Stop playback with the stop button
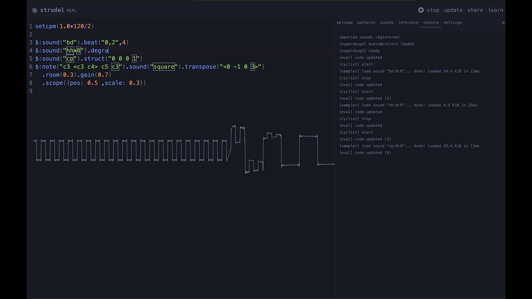 tap(429, 10)
